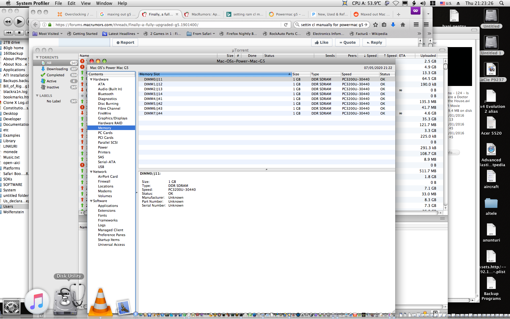The width and height of the screenshot is (510, 319).
Task: Open the Window menu
Action: (x=104, y=3)
